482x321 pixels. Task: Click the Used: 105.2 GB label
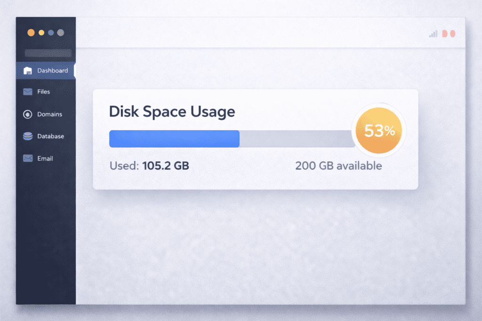[x=149, y=165]
